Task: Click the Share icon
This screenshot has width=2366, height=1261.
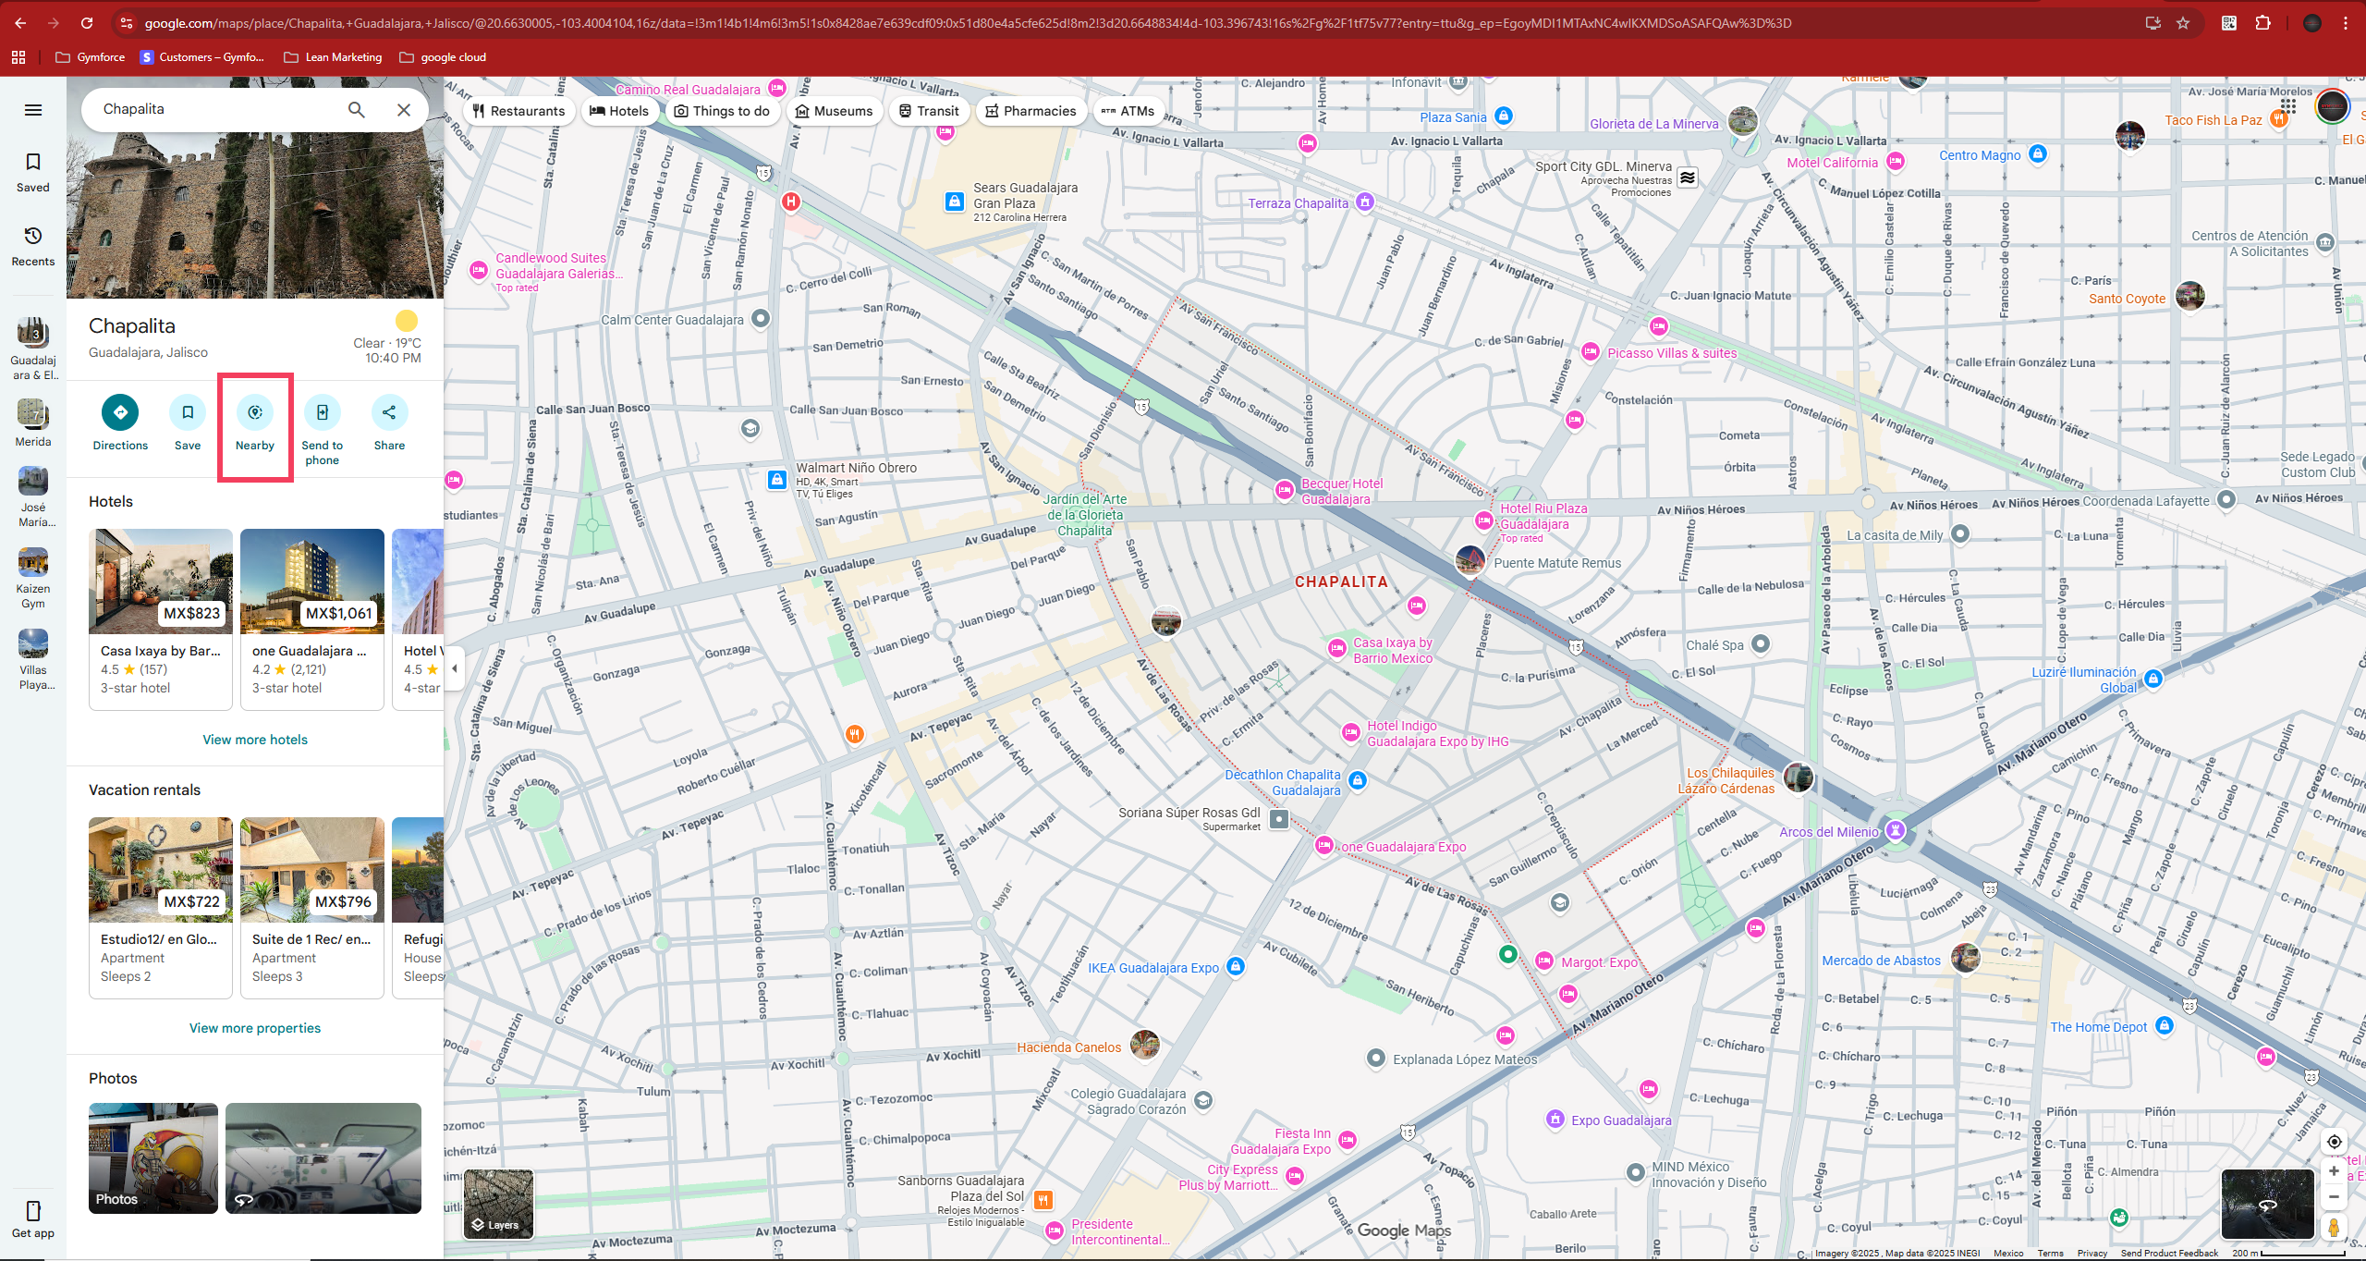Action: coord(389,412)
